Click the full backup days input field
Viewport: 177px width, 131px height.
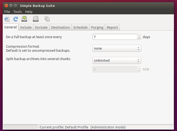tap(115, 37)
